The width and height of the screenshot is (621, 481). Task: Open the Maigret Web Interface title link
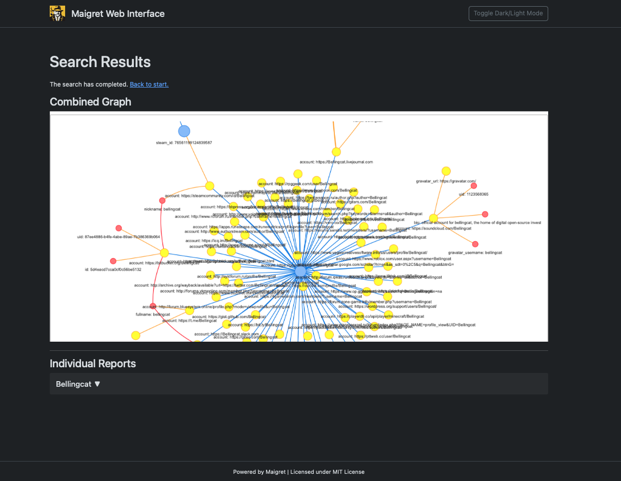(x=118, y=14)
